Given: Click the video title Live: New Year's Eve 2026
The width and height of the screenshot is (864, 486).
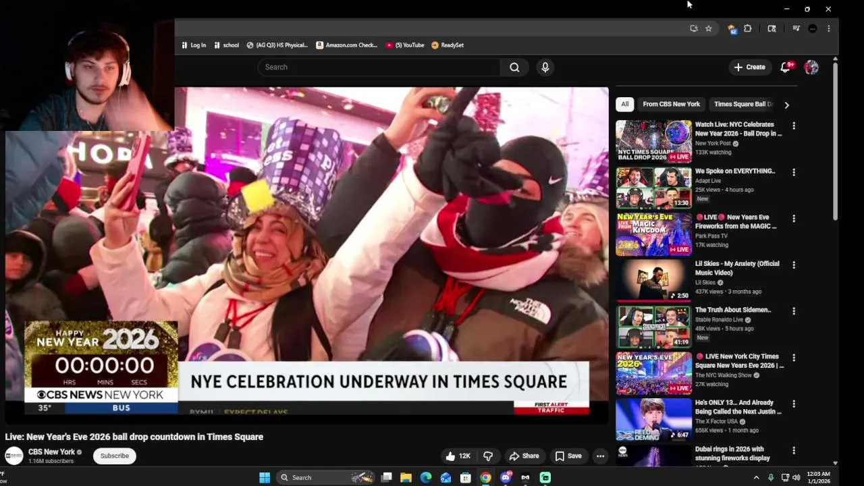Looking at the screenshot, I should coord(134,437).
